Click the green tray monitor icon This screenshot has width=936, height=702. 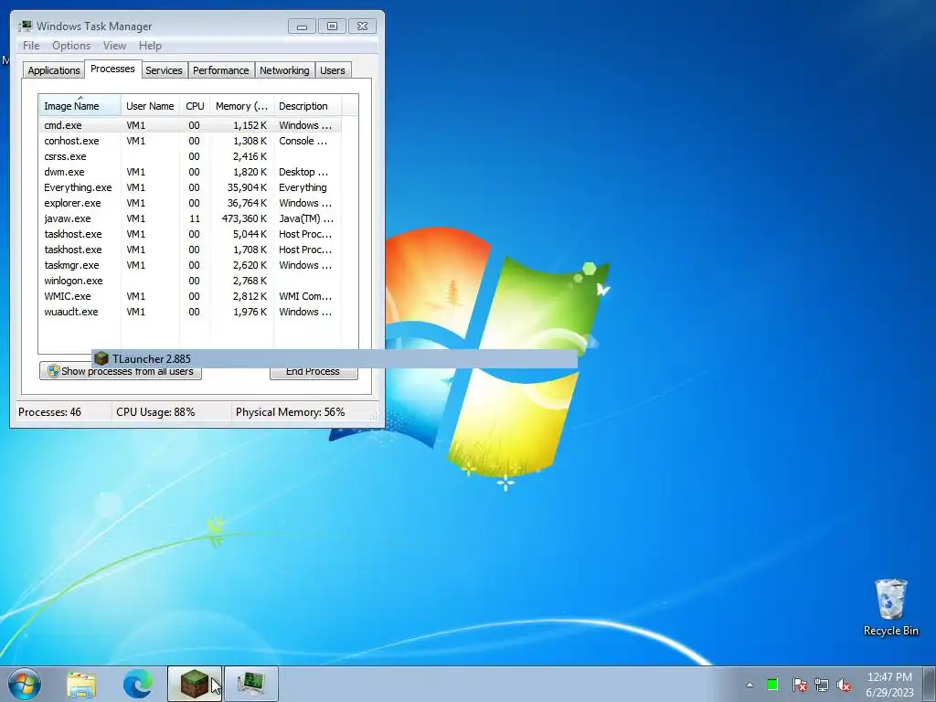(x=772, y=685)
